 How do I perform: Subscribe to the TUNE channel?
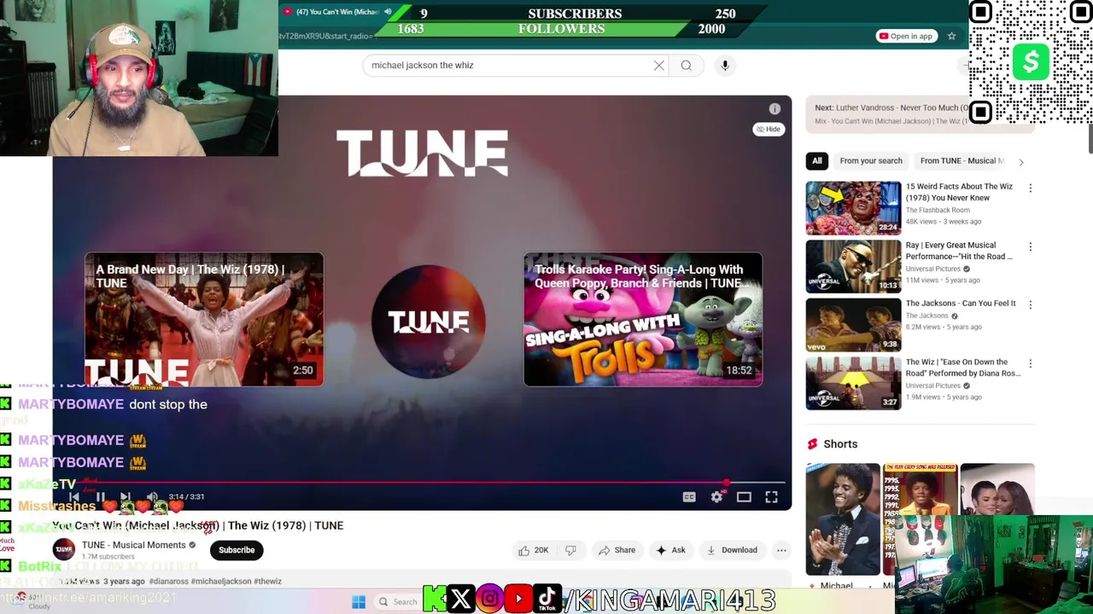point(237,550)
